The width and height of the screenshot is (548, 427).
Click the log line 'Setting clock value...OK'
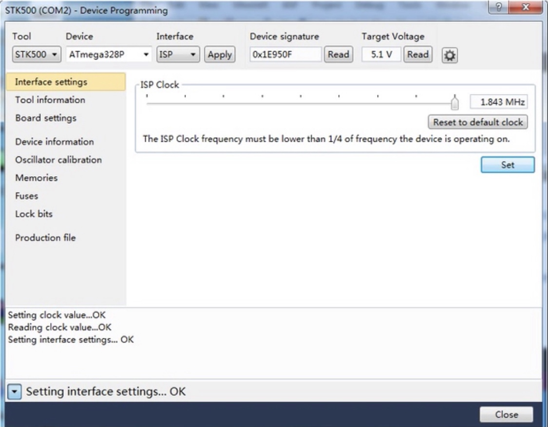point(57,315)
